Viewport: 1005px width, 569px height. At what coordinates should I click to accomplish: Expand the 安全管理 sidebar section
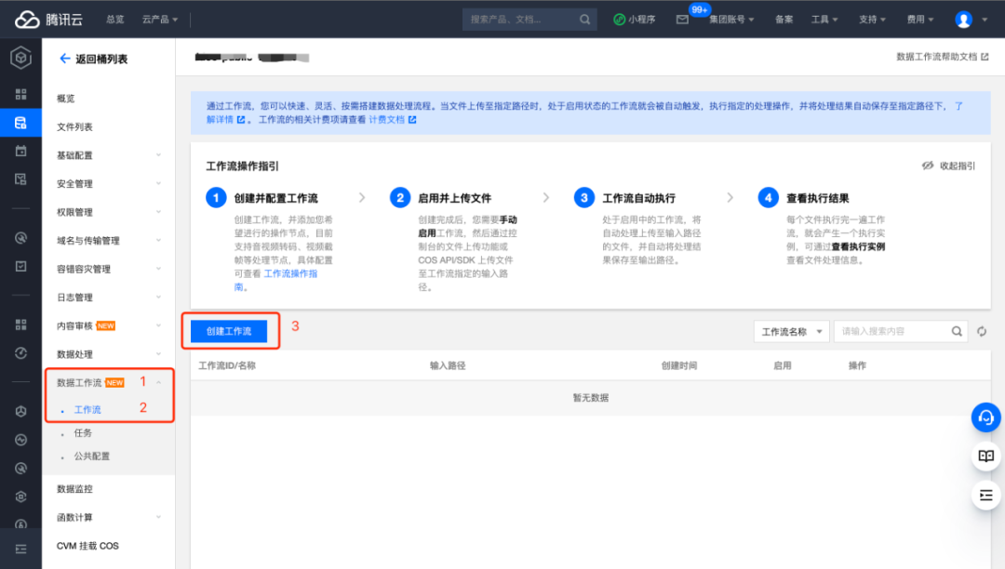coord(108,184)
